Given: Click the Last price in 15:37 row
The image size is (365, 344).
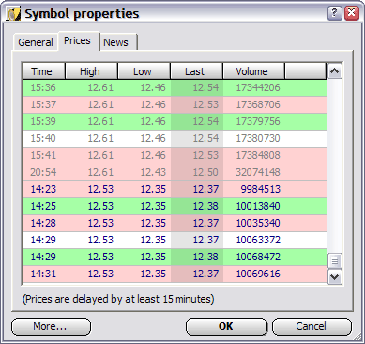Looking at the screenshot, I should pyautogui.click(x=205, y=104).
